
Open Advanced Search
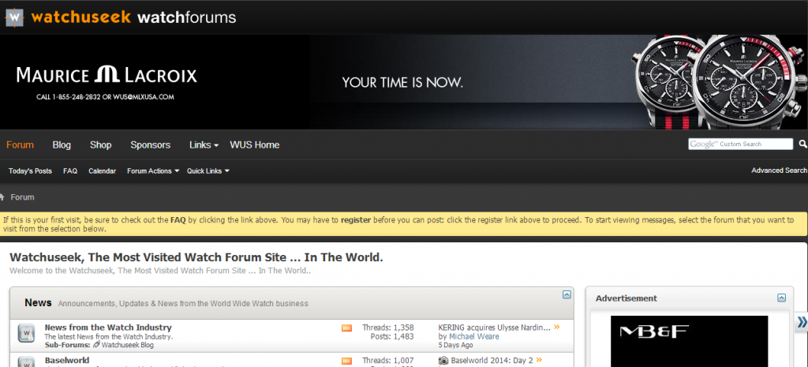coord(779,170)
